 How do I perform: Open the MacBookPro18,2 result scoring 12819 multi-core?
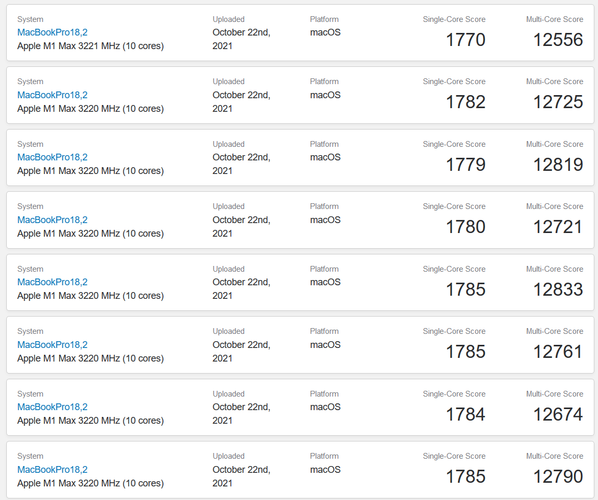tap(52, 157)
